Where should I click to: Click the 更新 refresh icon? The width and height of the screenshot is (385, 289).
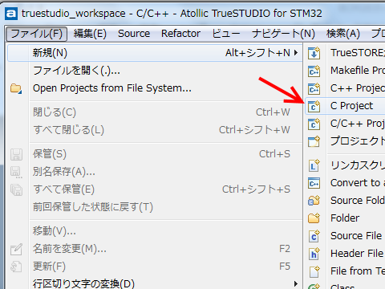point(16,267)
